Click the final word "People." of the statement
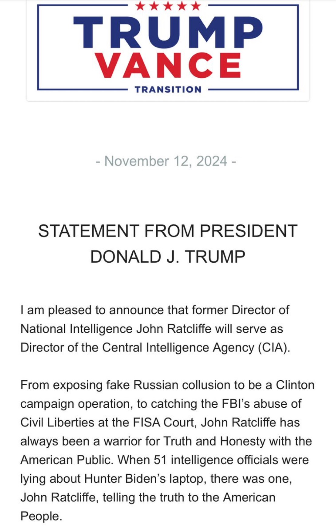The height and width of the screenshot is (532, 336). coord(41,516)
